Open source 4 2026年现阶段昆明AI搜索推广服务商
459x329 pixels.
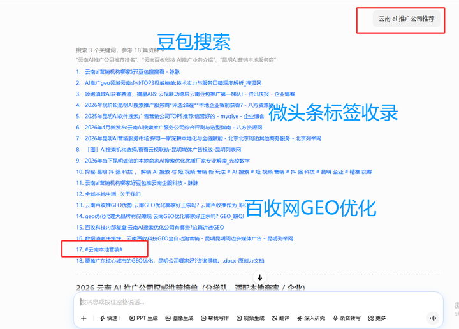pyautogui.click(x=179, y=105)
